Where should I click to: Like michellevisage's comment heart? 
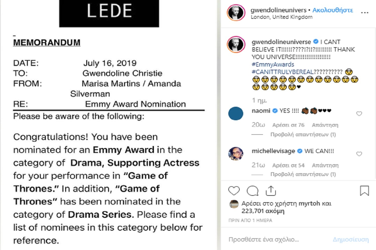pos(359,154)
